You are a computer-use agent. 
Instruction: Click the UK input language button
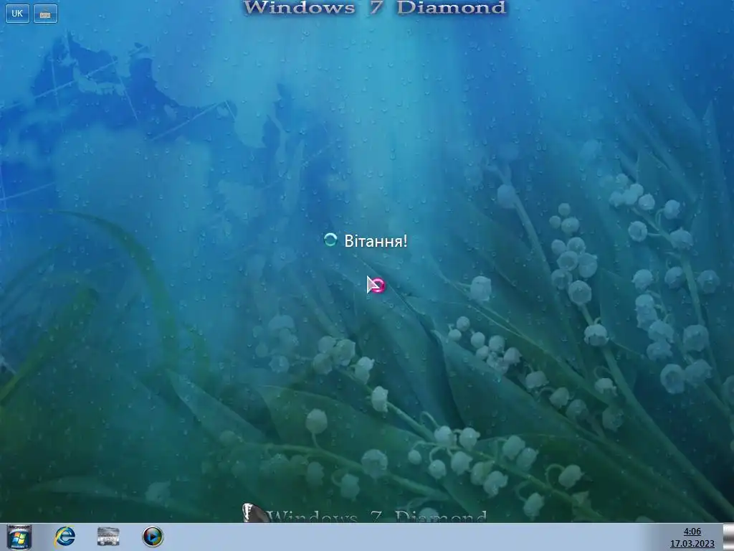(x=17, y=14)
